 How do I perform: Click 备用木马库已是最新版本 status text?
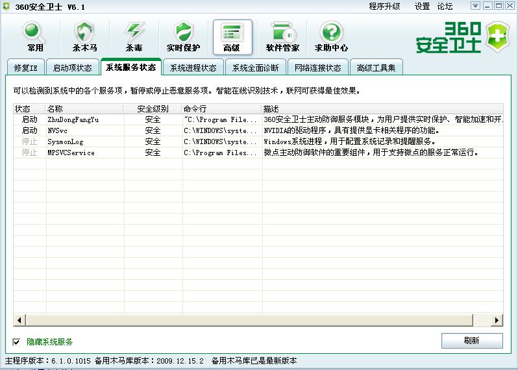[x=254, y=361]
